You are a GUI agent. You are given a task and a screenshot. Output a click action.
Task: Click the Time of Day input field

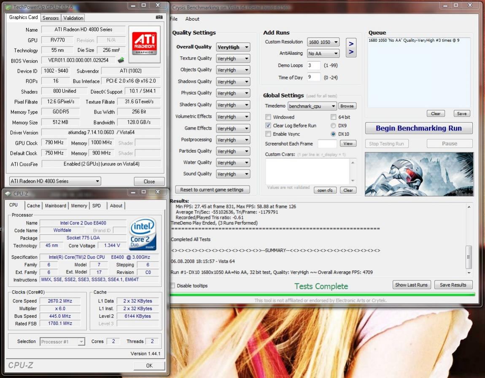pos(314,77)
